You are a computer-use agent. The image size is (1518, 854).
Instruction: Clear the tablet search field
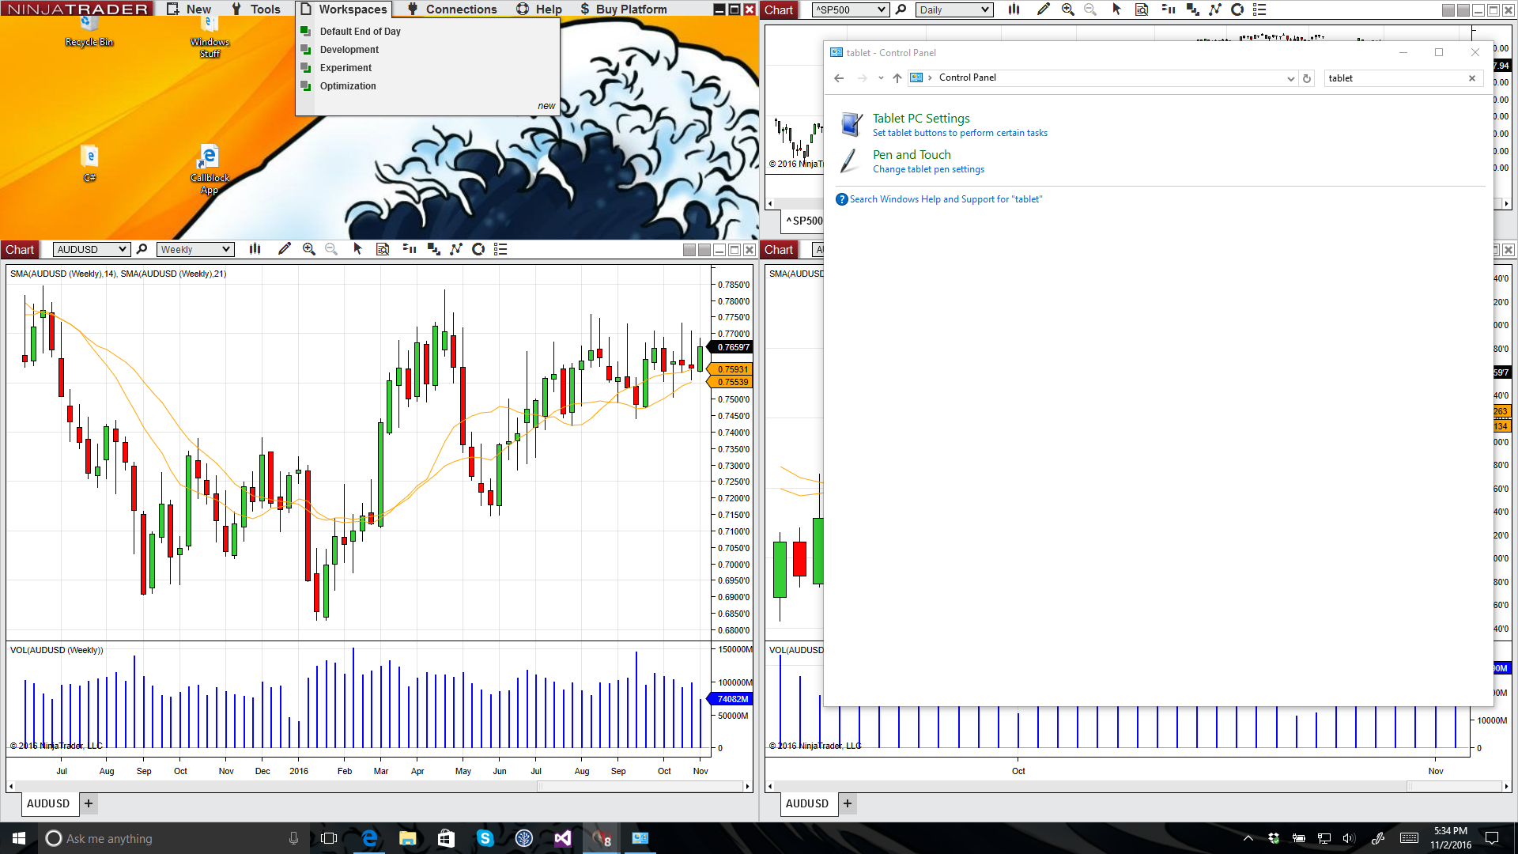coord(1471,78)
